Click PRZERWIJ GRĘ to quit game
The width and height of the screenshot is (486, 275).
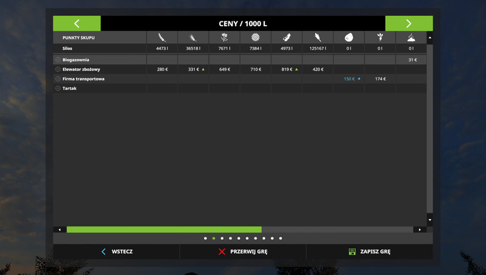242,251
